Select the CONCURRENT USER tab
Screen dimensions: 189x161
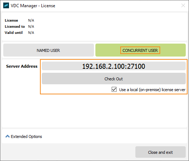pyautogui.click(x=140, y=50)
